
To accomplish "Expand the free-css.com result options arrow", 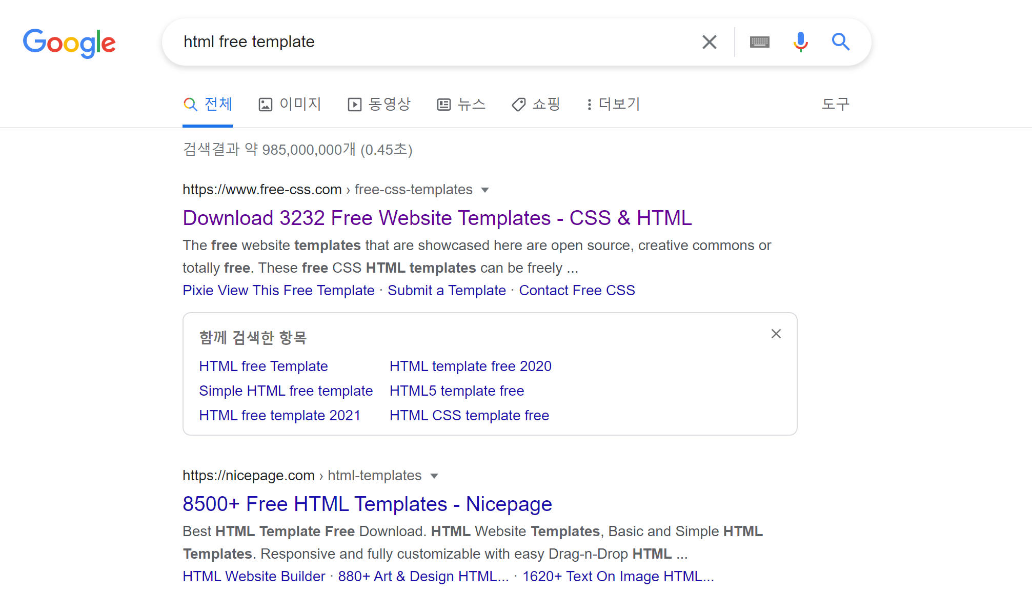I will (485, 190).
